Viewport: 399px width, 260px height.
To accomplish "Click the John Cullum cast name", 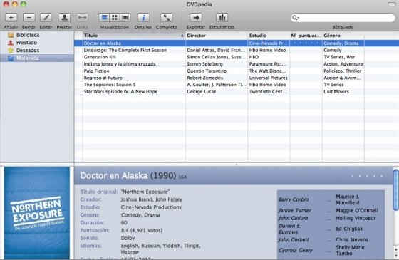I will [293, 218].
